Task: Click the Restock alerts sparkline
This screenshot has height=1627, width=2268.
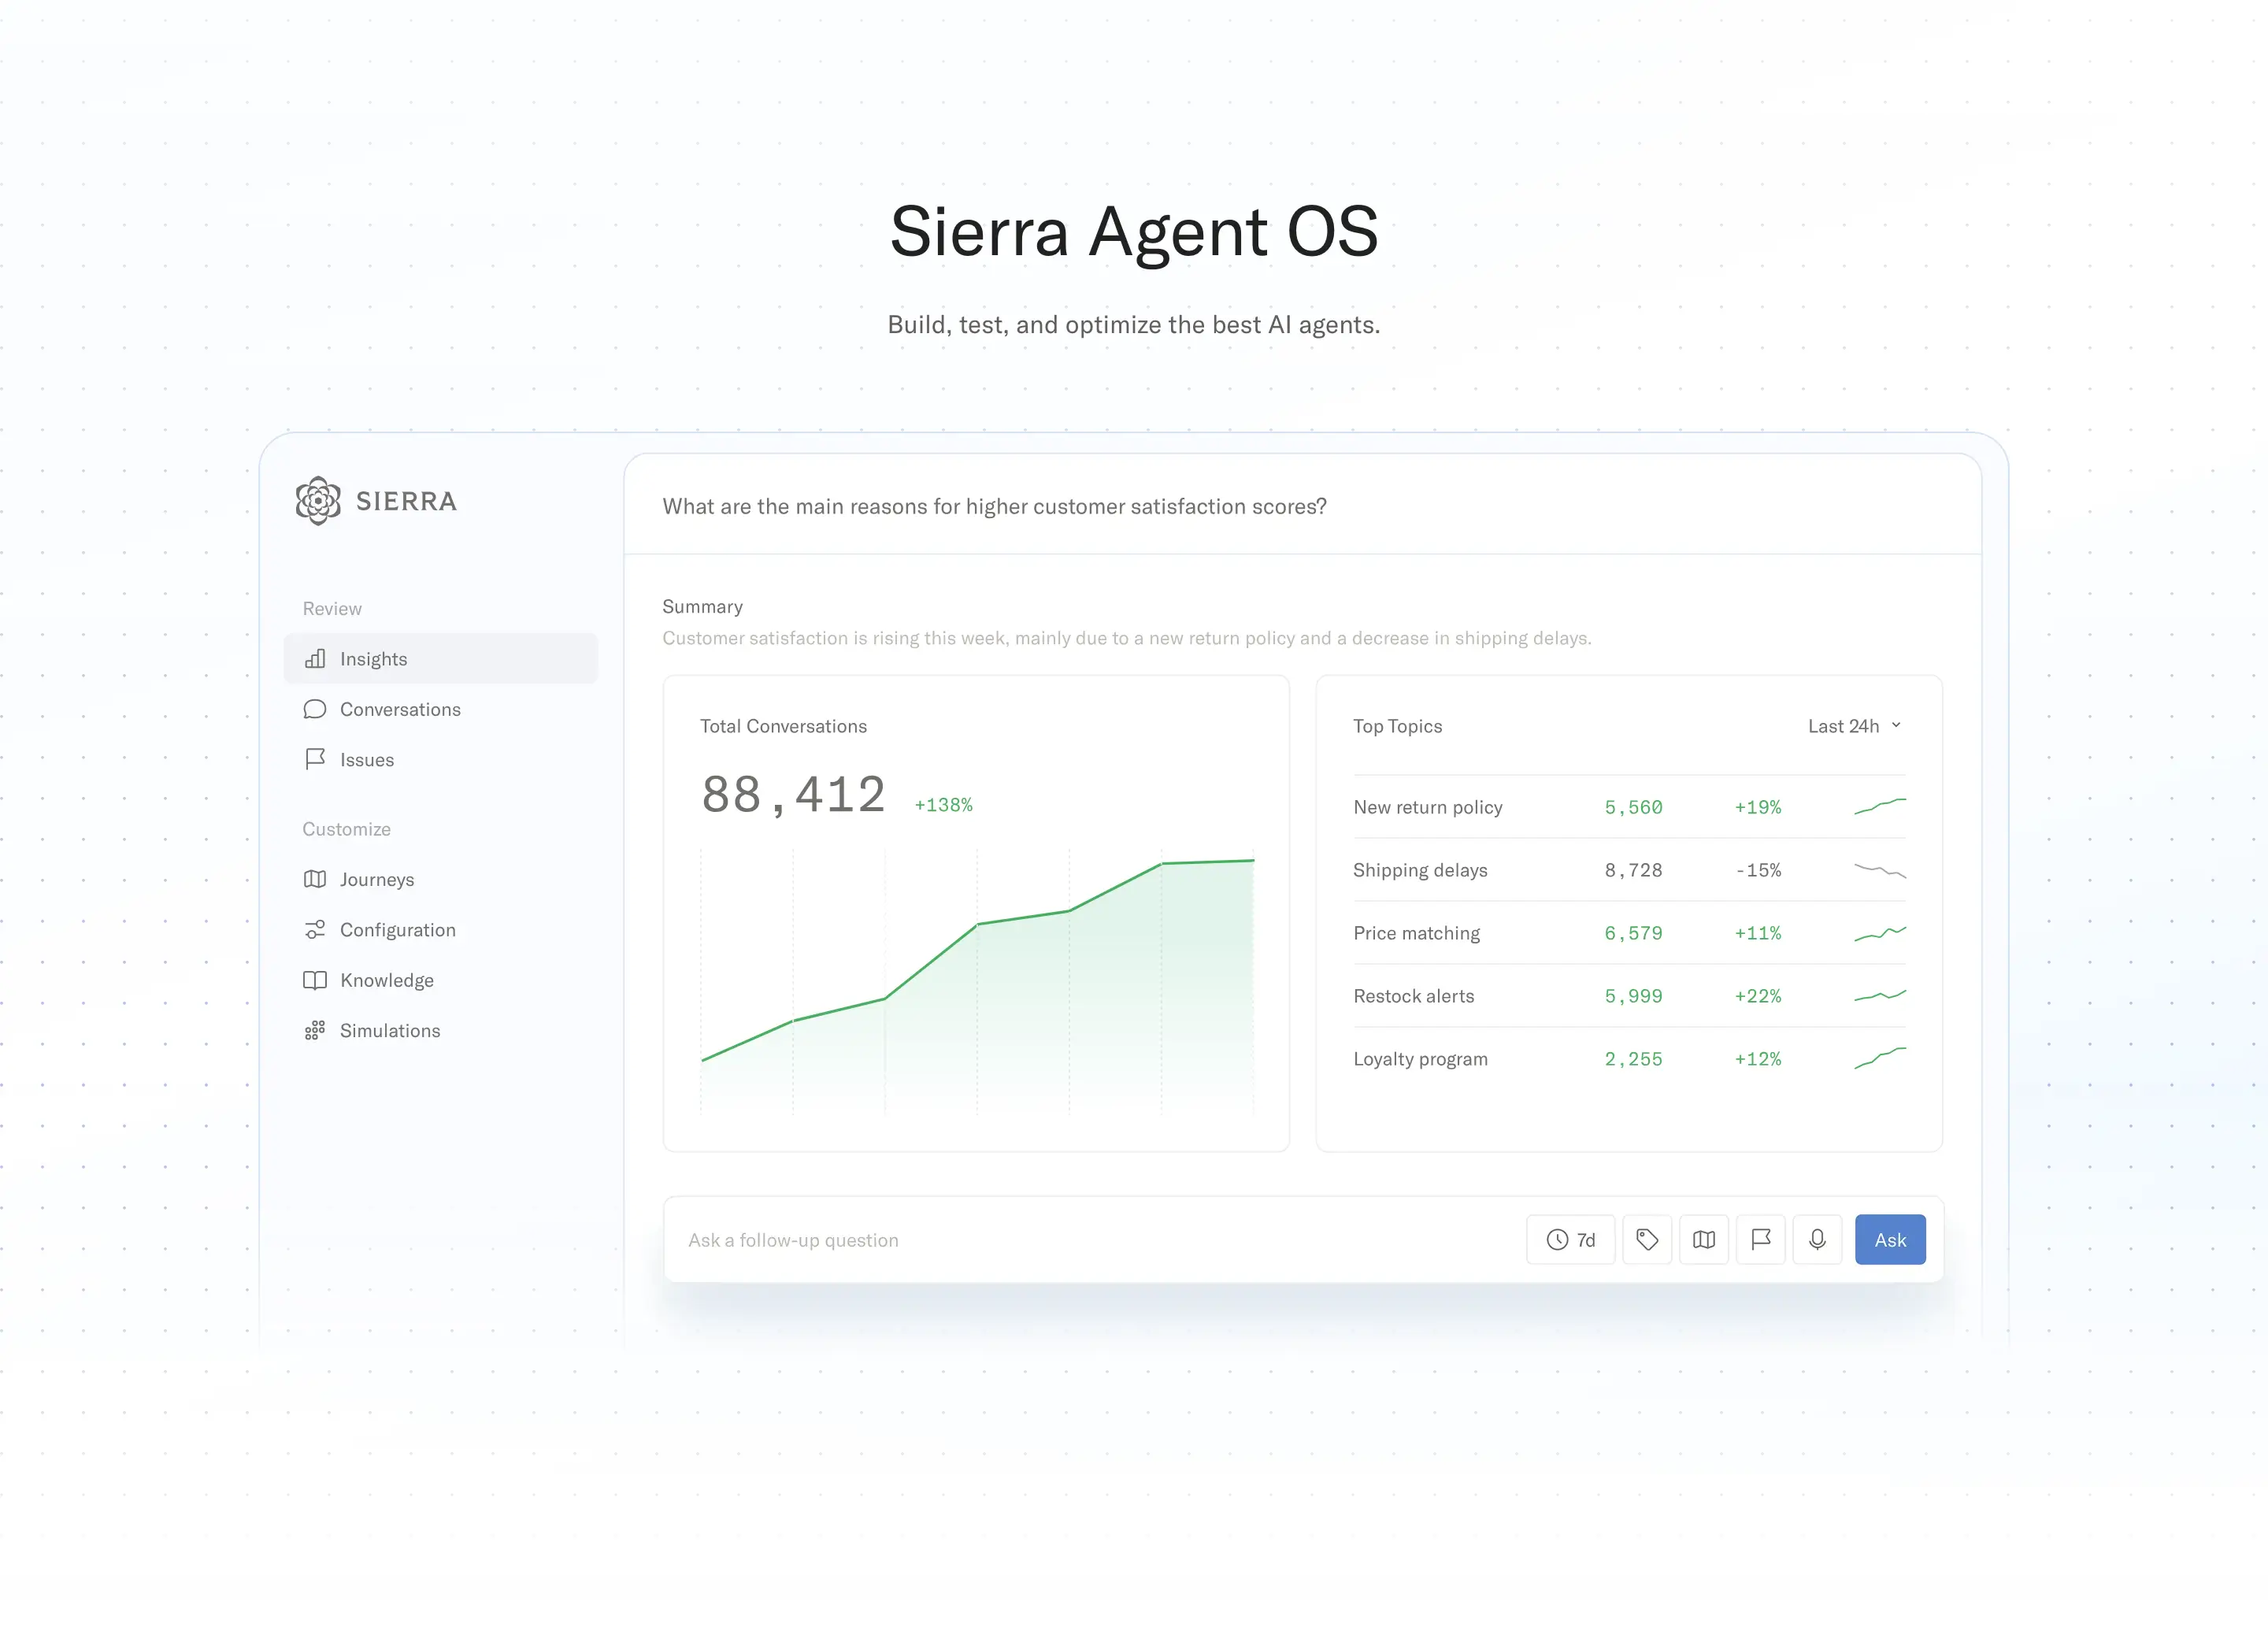Action: pyautogui.click(x=1880, y=996)
